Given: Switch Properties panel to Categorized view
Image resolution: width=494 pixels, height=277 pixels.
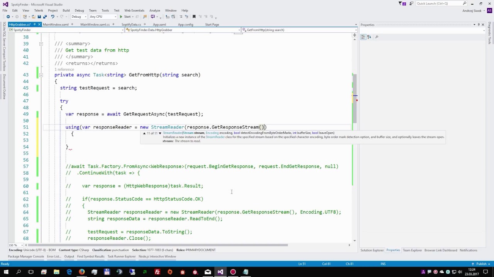Looking at the screenshot, I should pos(363,37).
